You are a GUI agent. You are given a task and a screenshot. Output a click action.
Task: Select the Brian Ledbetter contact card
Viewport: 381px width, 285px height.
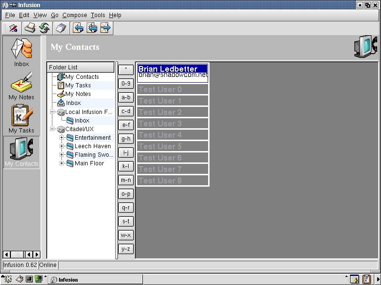(x=173, y=73)
